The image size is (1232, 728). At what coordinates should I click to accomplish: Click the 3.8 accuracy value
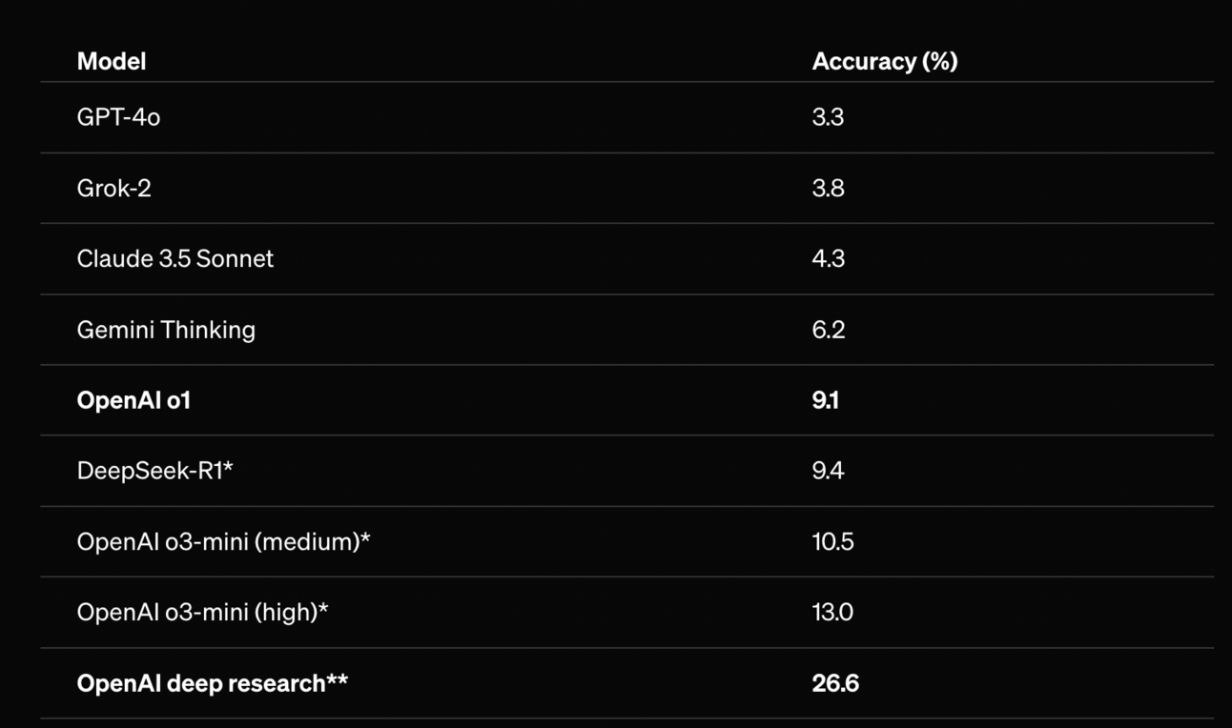pos(828,188)
